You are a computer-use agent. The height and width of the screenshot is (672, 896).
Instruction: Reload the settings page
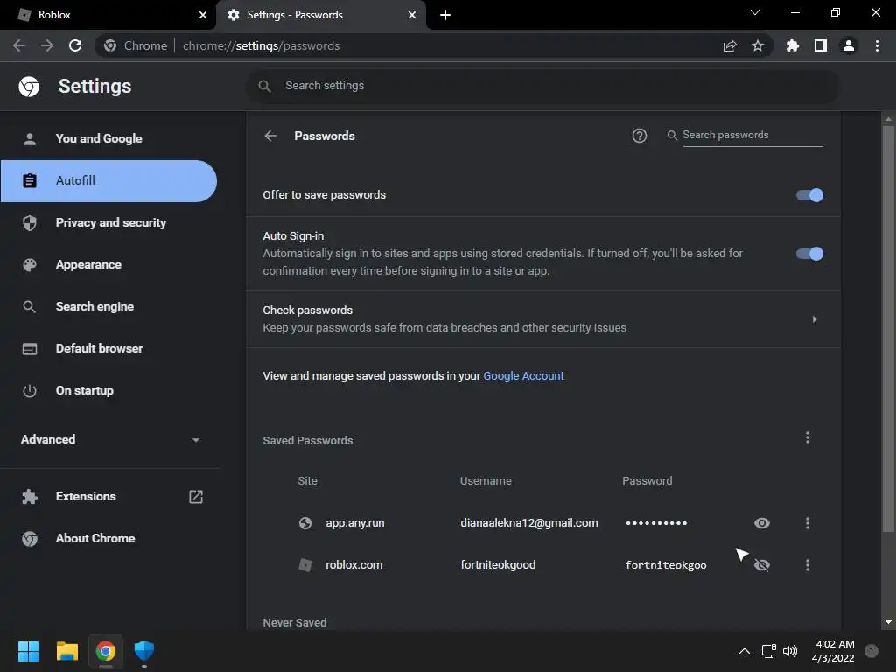(x=75, y=45)
